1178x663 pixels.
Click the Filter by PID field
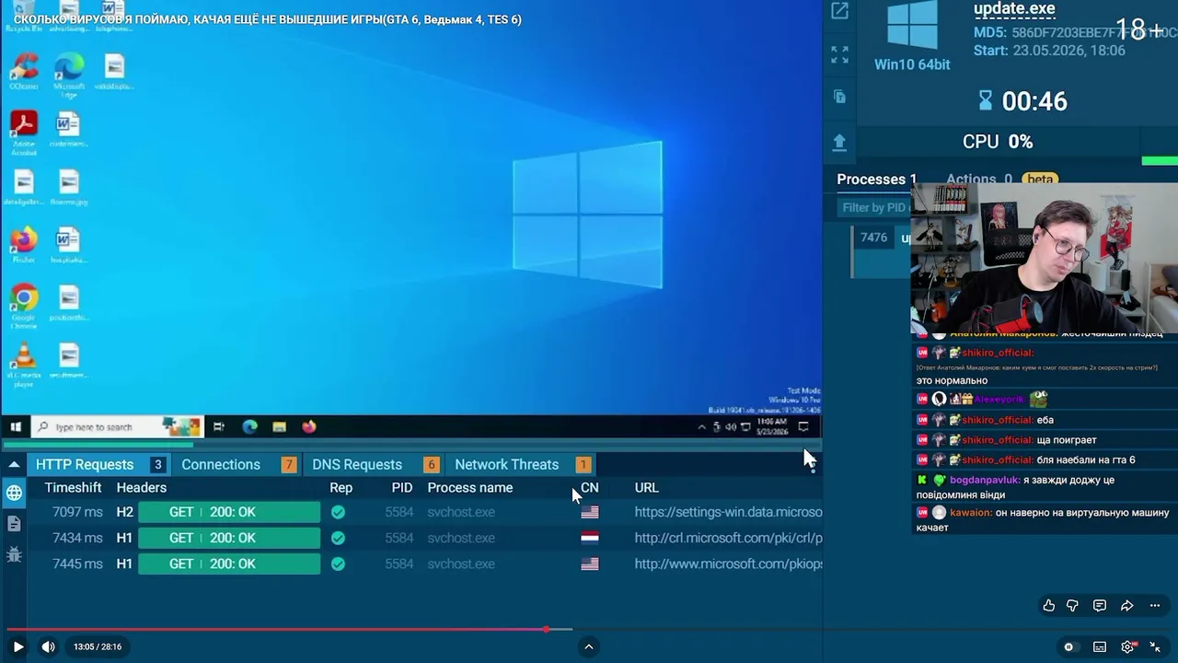point(874,208)
